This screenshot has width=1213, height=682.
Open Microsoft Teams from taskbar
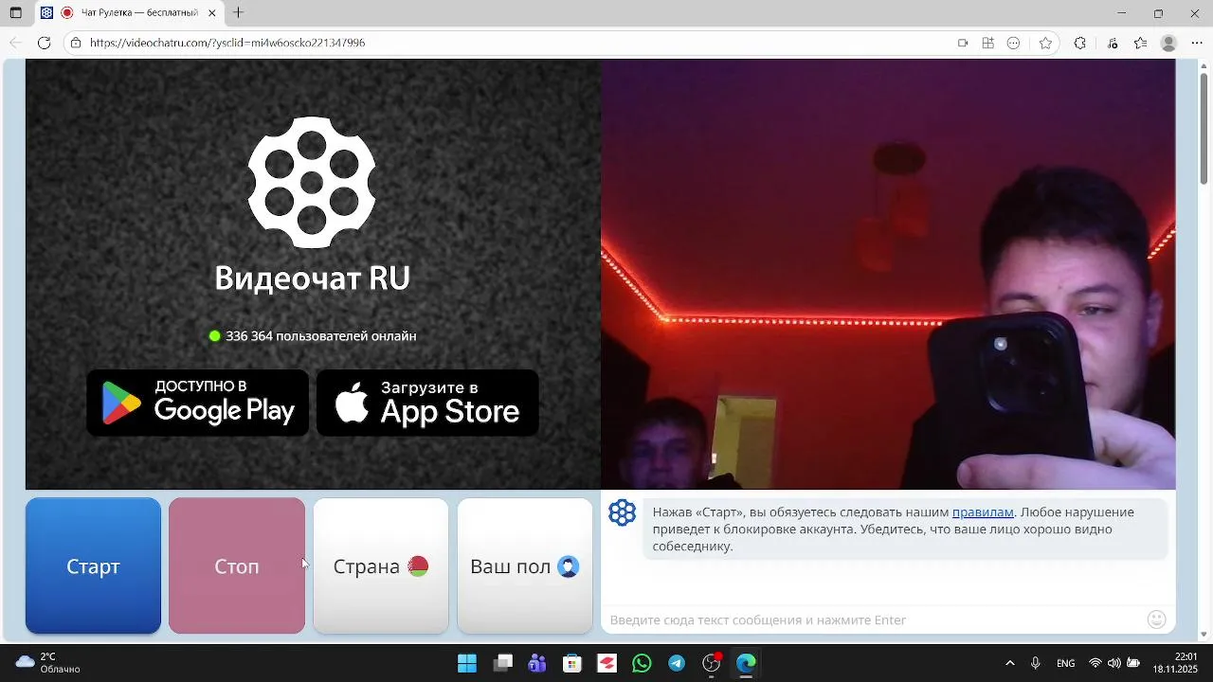tap(537, 663)
